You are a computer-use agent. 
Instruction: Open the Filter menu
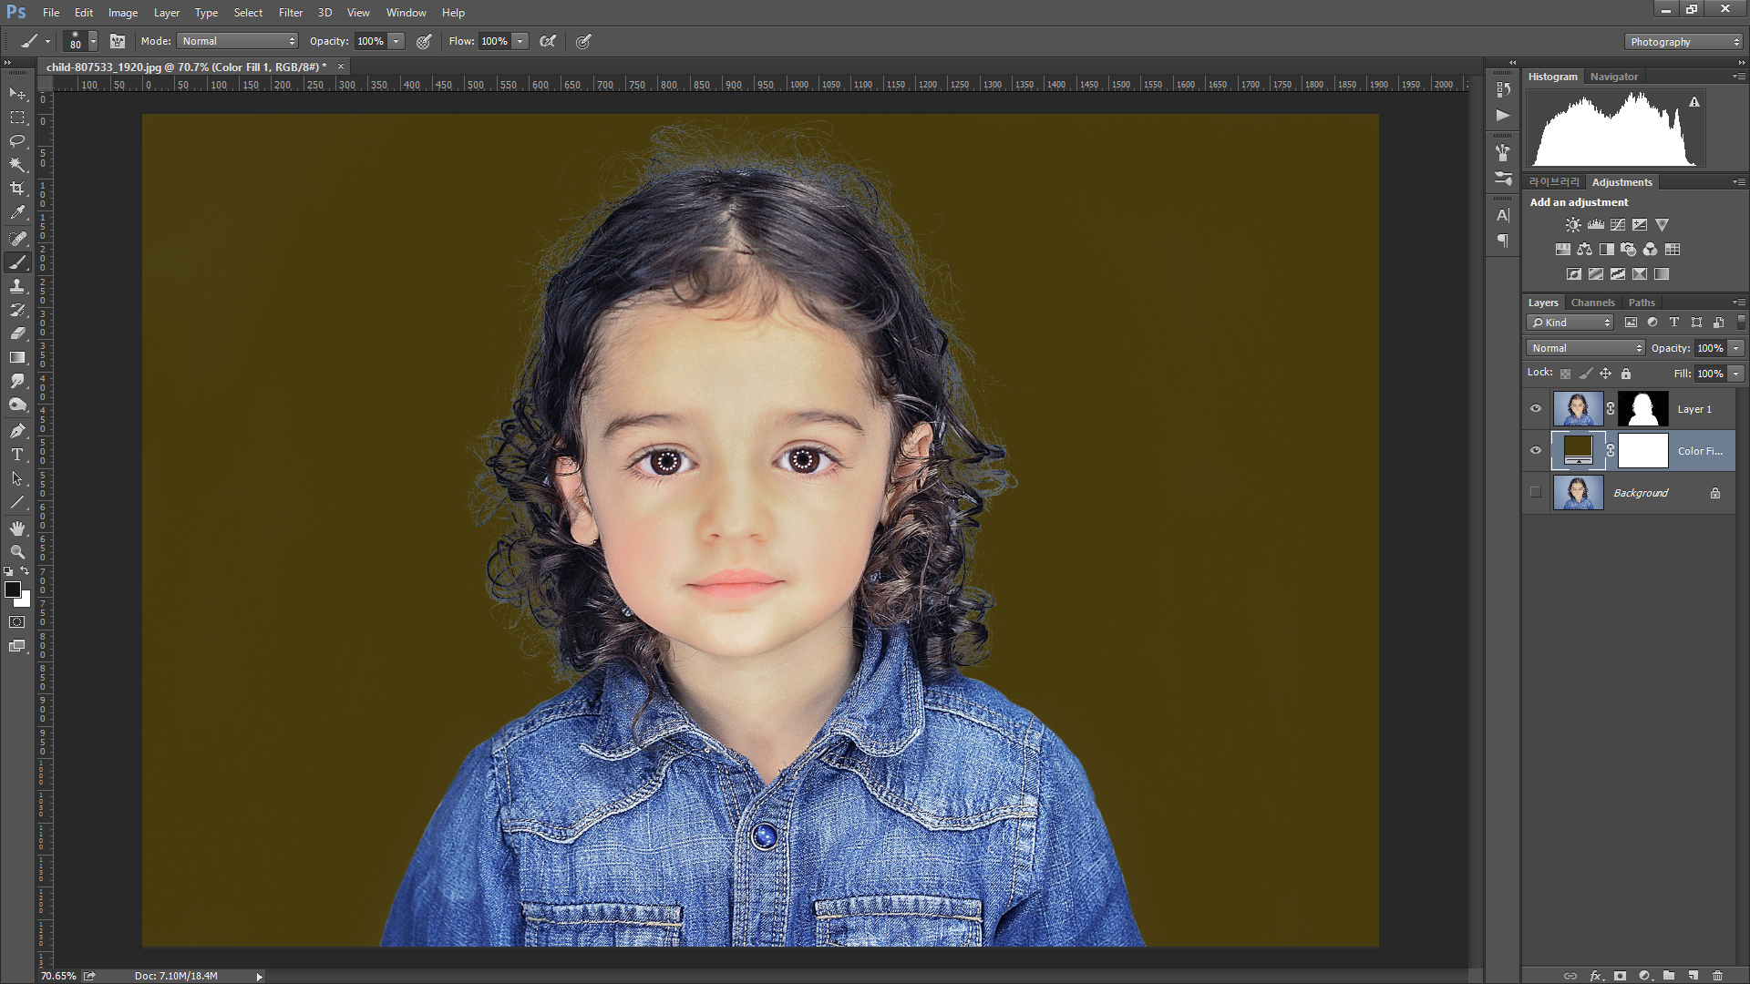point(290,13)
